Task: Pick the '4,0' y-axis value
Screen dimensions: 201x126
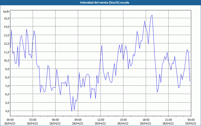Action: point(7,111)
